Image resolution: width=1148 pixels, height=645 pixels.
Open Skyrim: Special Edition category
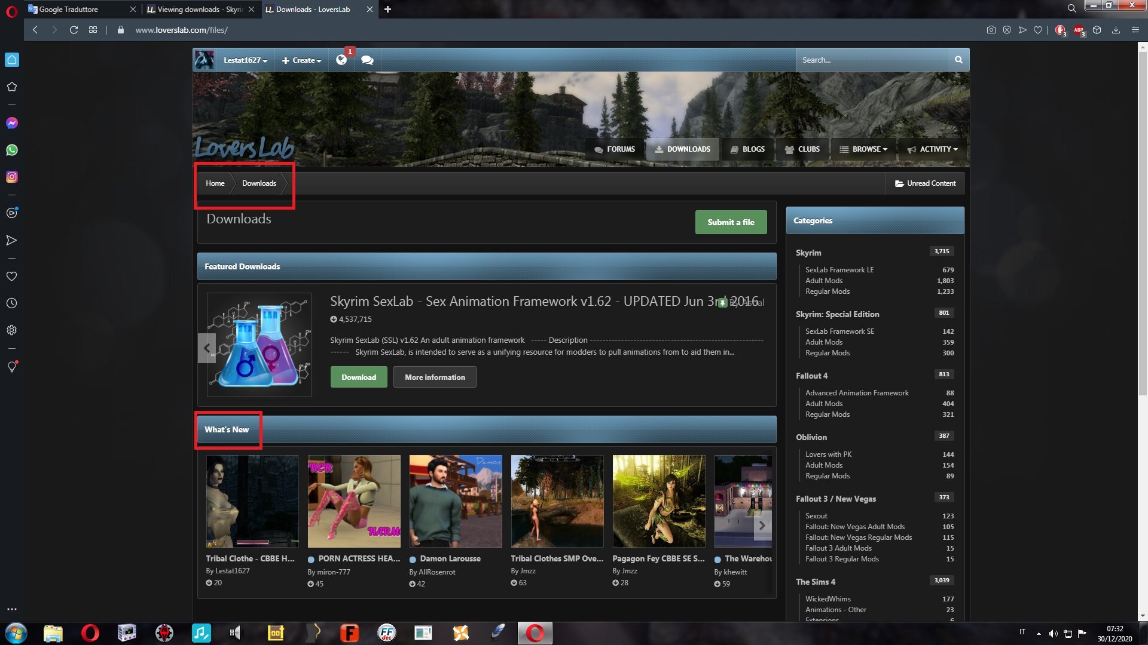click(x=837, y=314)
